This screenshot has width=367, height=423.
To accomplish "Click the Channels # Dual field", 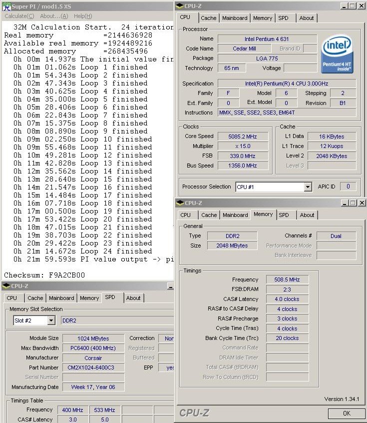I will tap(336, 236).
